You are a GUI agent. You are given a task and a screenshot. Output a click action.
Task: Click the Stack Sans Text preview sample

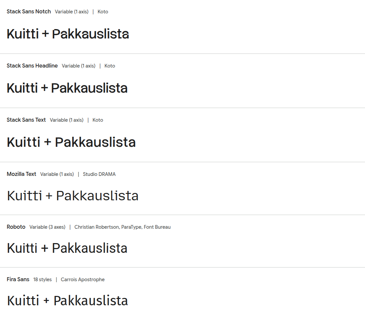click(71, 142)
